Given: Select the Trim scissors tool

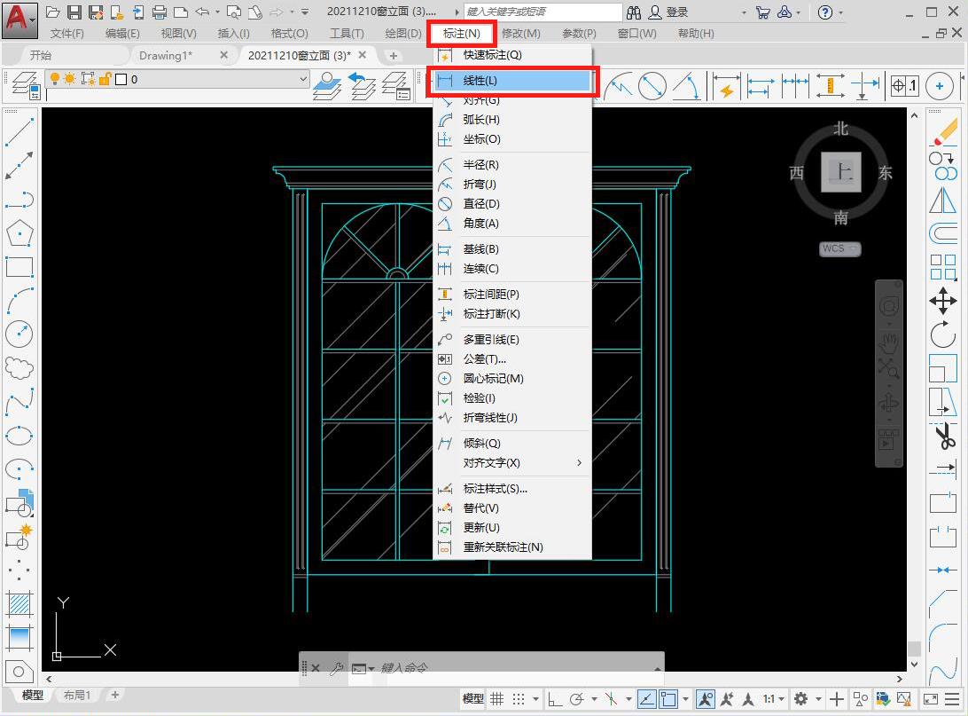Looking at the screenshot, I should (x=943, y=437).
